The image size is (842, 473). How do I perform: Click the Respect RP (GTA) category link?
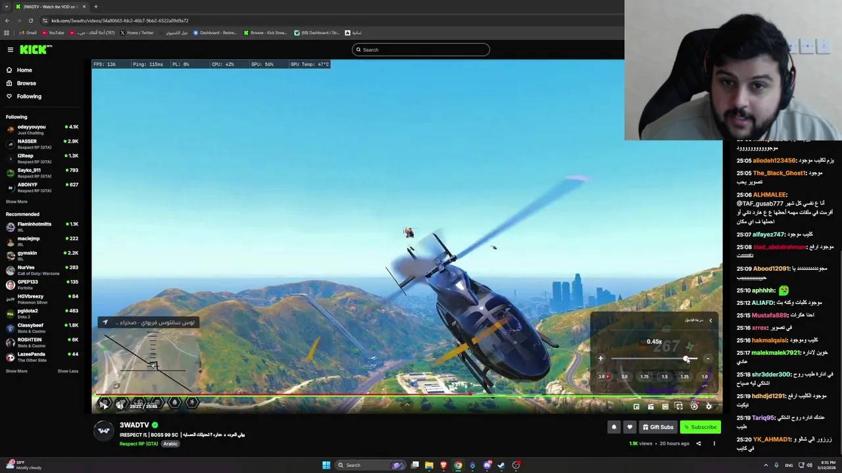(x=139, y=444)
